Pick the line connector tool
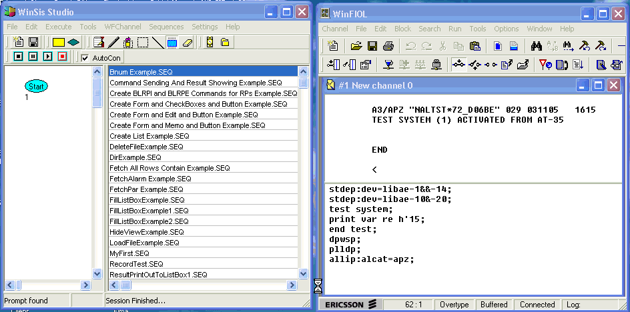630x312 pixels. [x=157, y=42]
